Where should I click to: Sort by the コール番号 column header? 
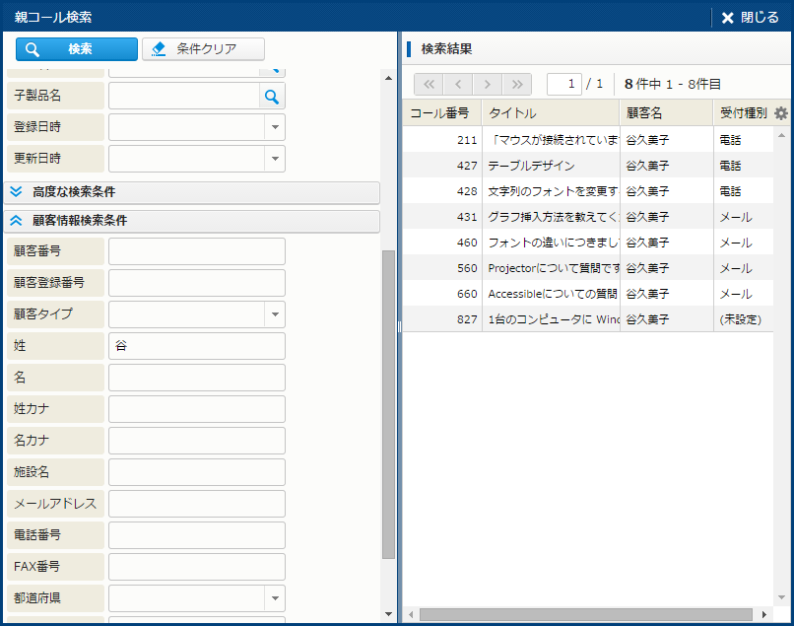point(441,113)
